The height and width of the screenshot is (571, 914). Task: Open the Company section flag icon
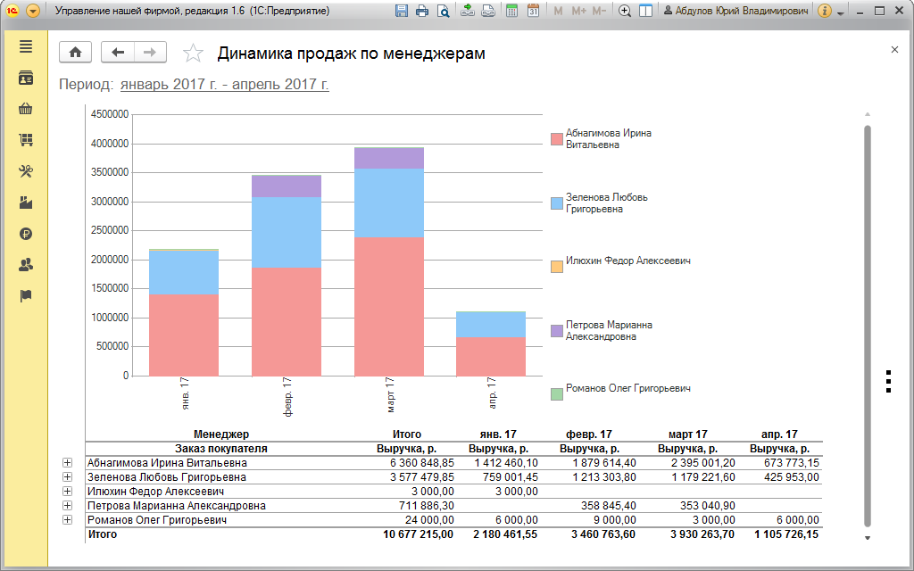pos(26,296)
